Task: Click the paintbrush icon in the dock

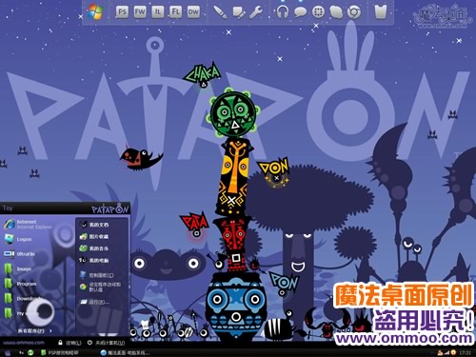Action: coord(220,12)
